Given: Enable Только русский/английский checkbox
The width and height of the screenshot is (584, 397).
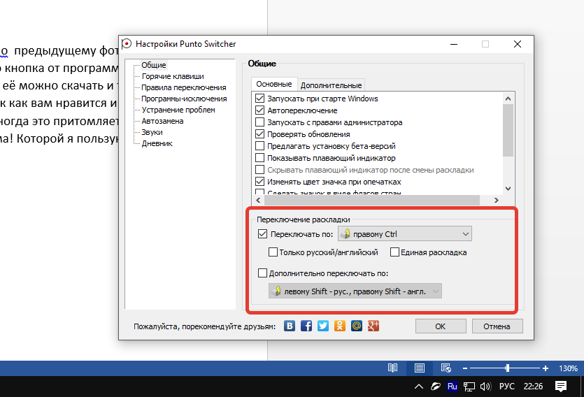Looking at the screenshot, I should pyautogui.click(x=273, y=252).
